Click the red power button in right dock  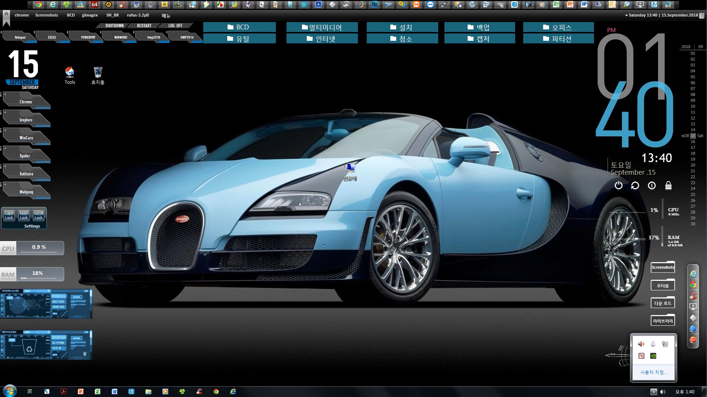(693, 339)
